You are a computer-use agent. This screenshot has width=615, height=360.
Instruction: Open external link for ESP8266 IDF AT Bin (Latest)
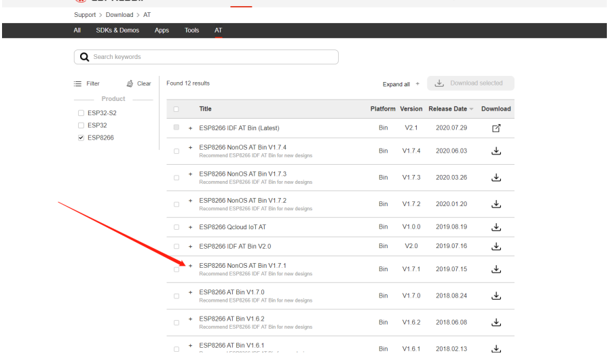[x=496, y=128]
